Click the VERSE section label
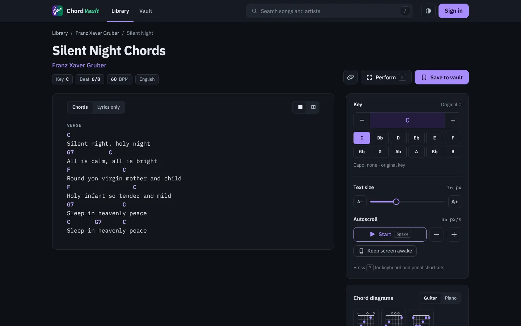The width and height of the screenshot is (521, 326). pos(74,125)
